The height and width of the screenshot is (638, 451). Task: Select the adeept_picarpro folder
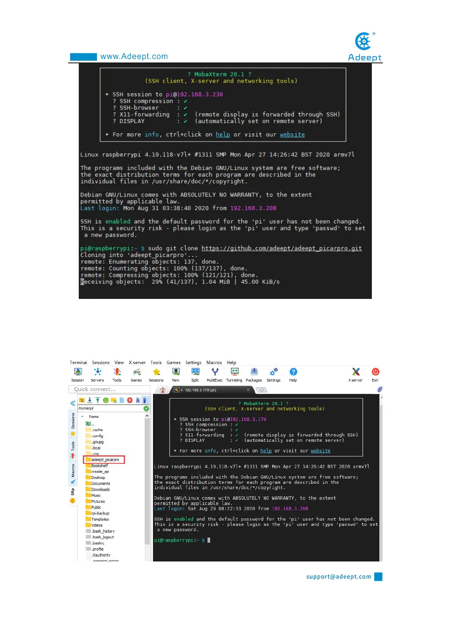click(102, 460)
